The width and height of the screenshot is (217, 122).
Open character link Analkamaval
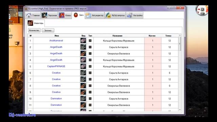pyautogui.click(x=56, y=41)
